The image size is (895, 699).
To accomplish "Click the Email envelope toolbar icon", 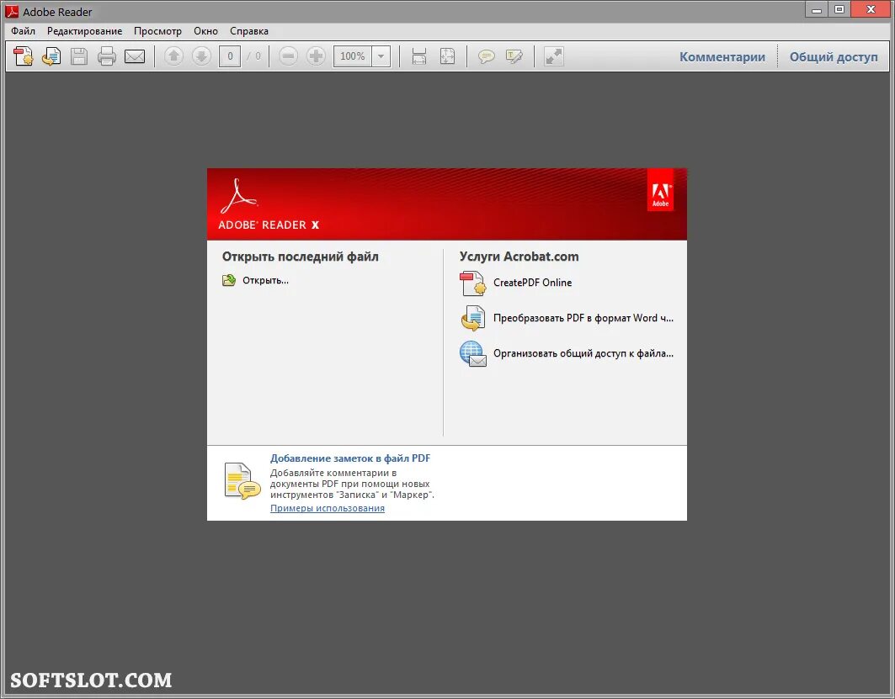I will [x=135, y=56].
